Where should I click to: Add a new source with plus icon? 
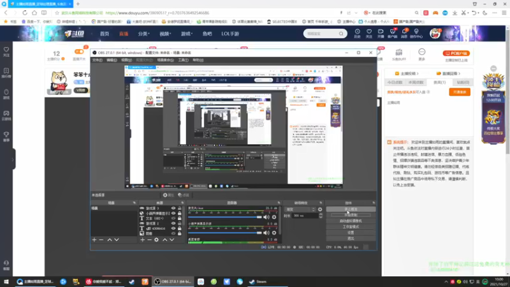(x=142, y=240)
